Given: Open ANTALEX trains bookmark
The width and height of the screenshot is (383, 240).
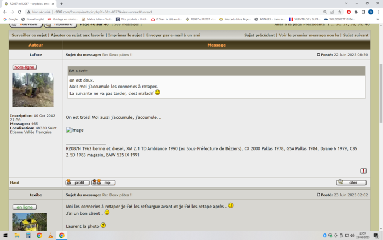Looking at the screenshot, I should click(x=270, y=19).
